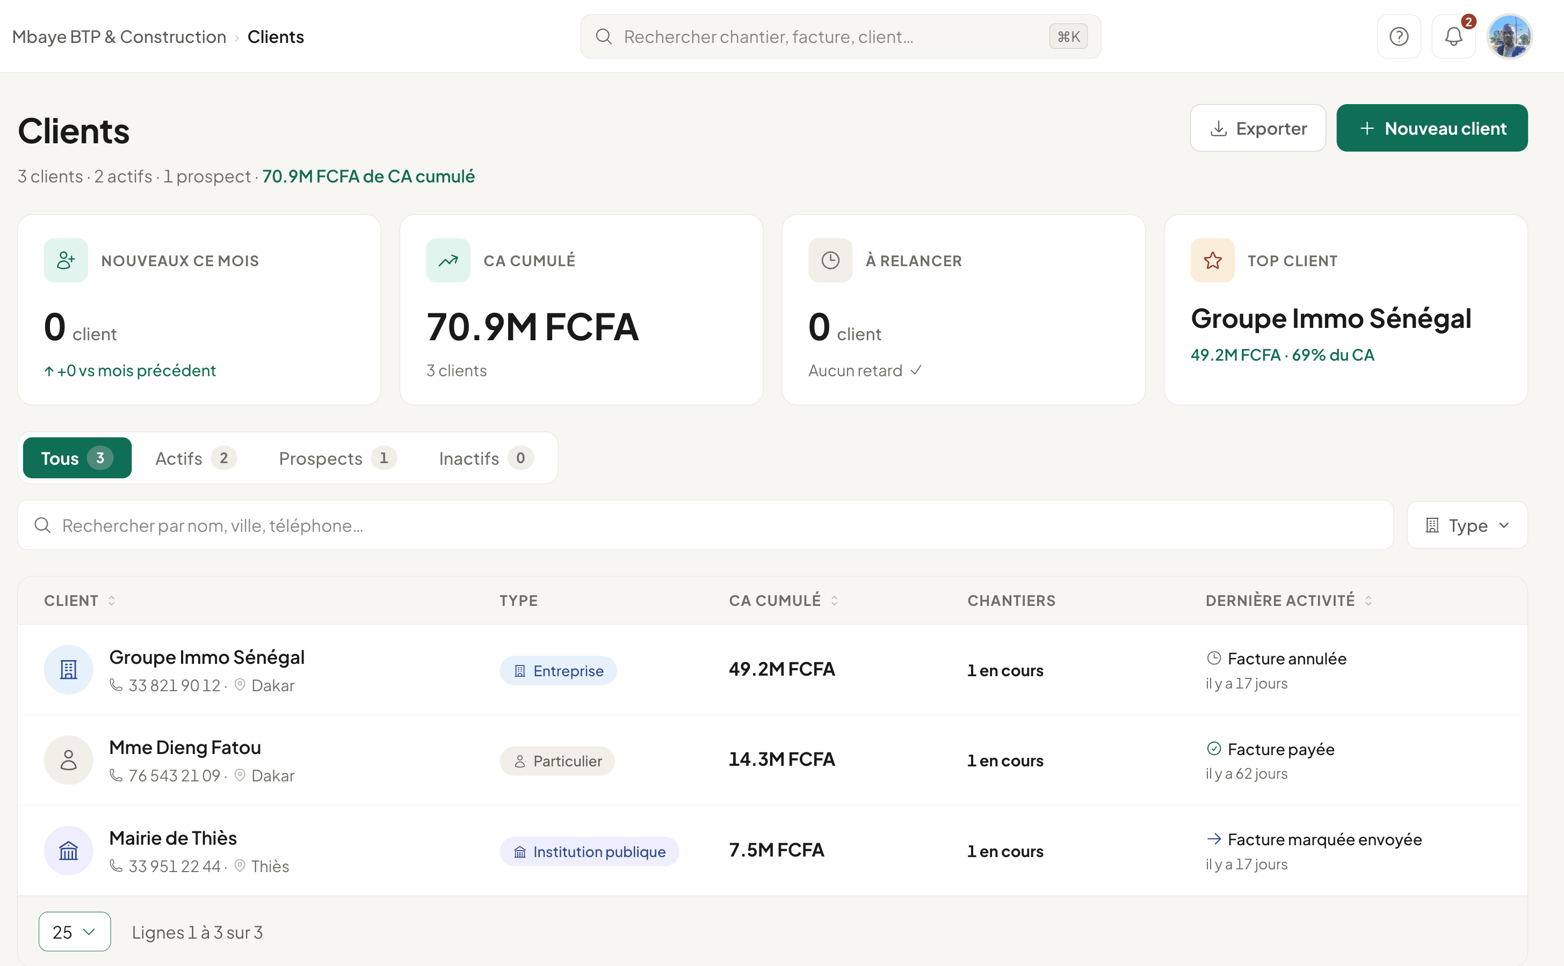Sort table by Client column

pyautogui.click(x=80, y=601)
